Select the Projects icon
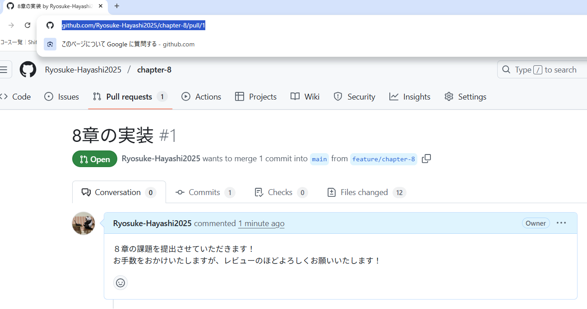 (x=240, y=96)
